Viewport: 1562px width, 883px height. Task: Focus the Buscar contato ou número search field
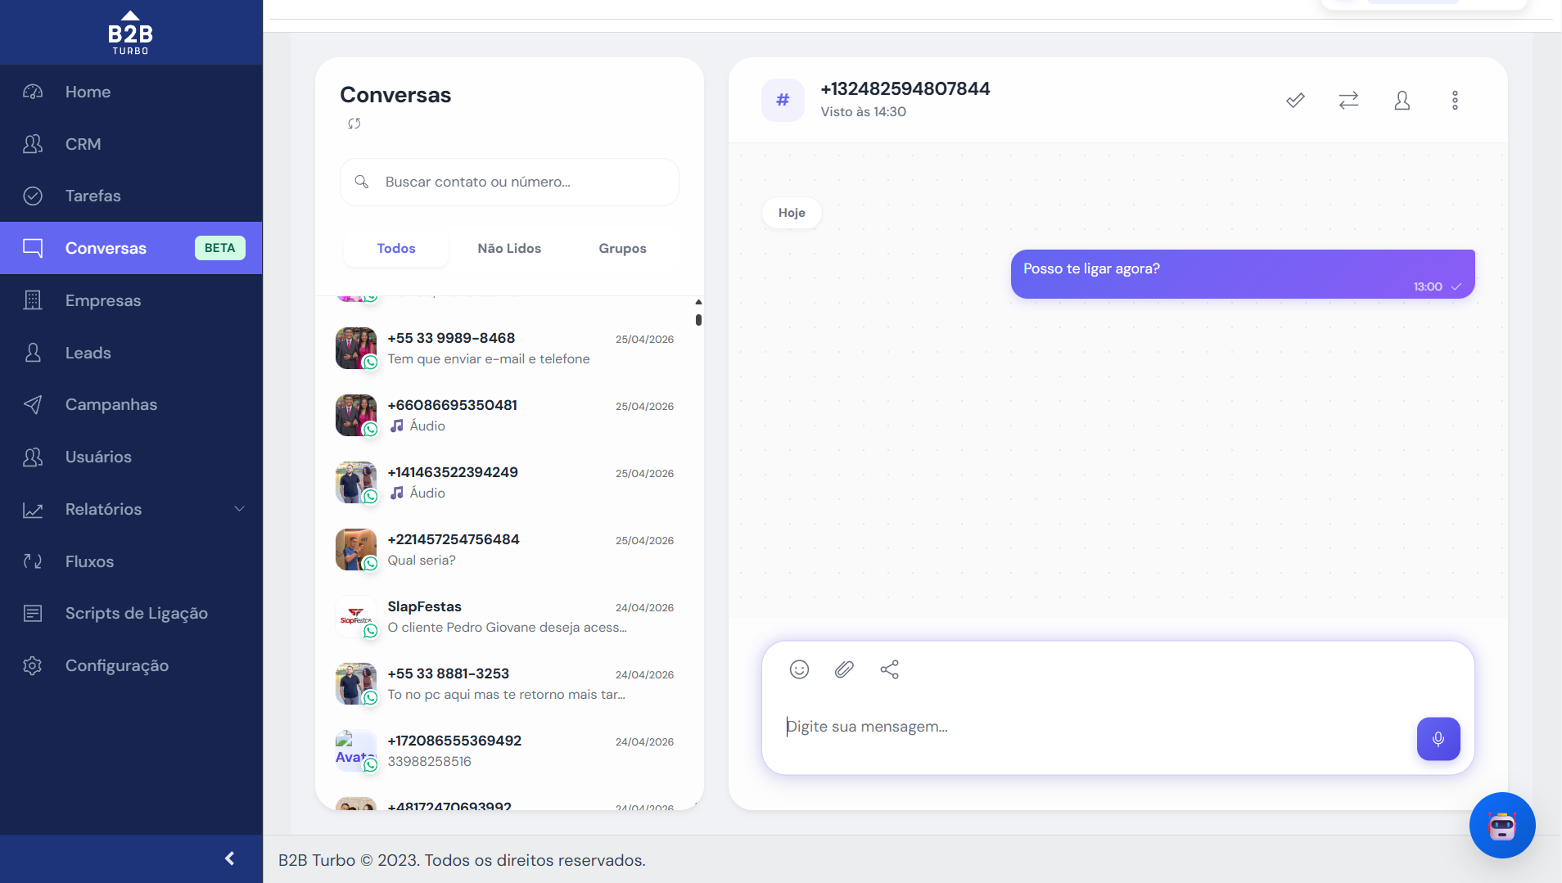coord(509,182)
